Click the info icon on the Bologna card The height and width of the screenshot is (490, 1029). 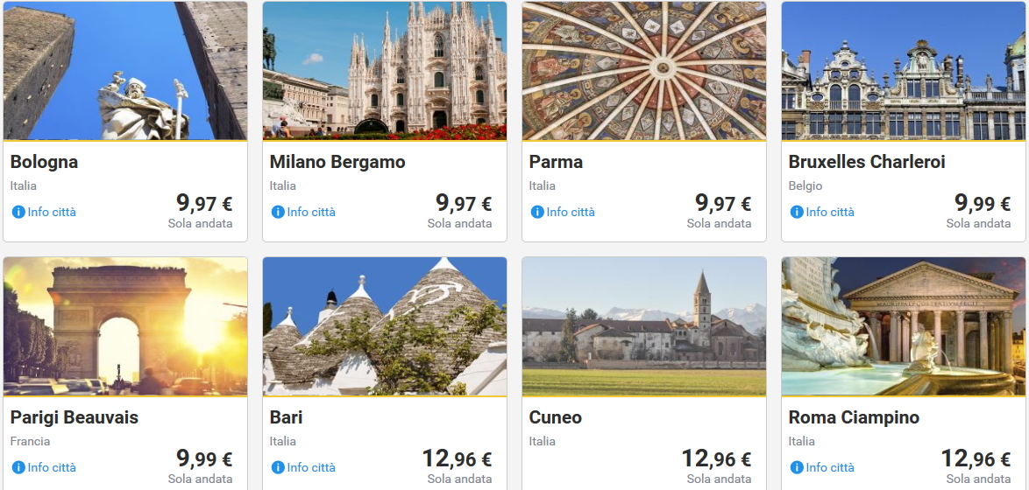[18, 212]
